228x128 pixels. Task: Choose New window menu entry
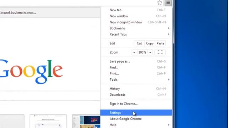coord(136,16)
